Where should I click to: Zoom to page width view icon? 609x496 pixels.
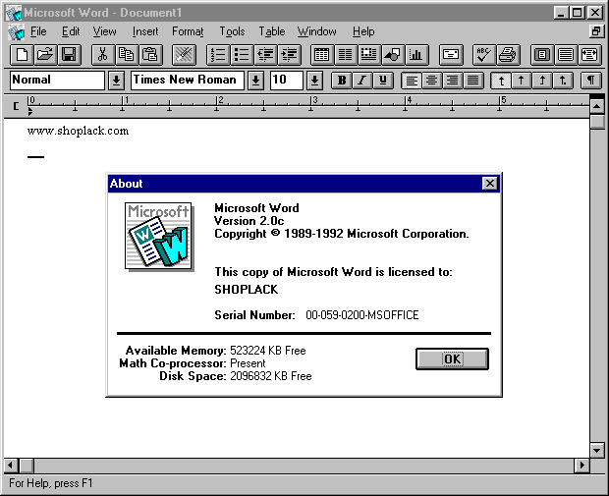coord(589,55)
